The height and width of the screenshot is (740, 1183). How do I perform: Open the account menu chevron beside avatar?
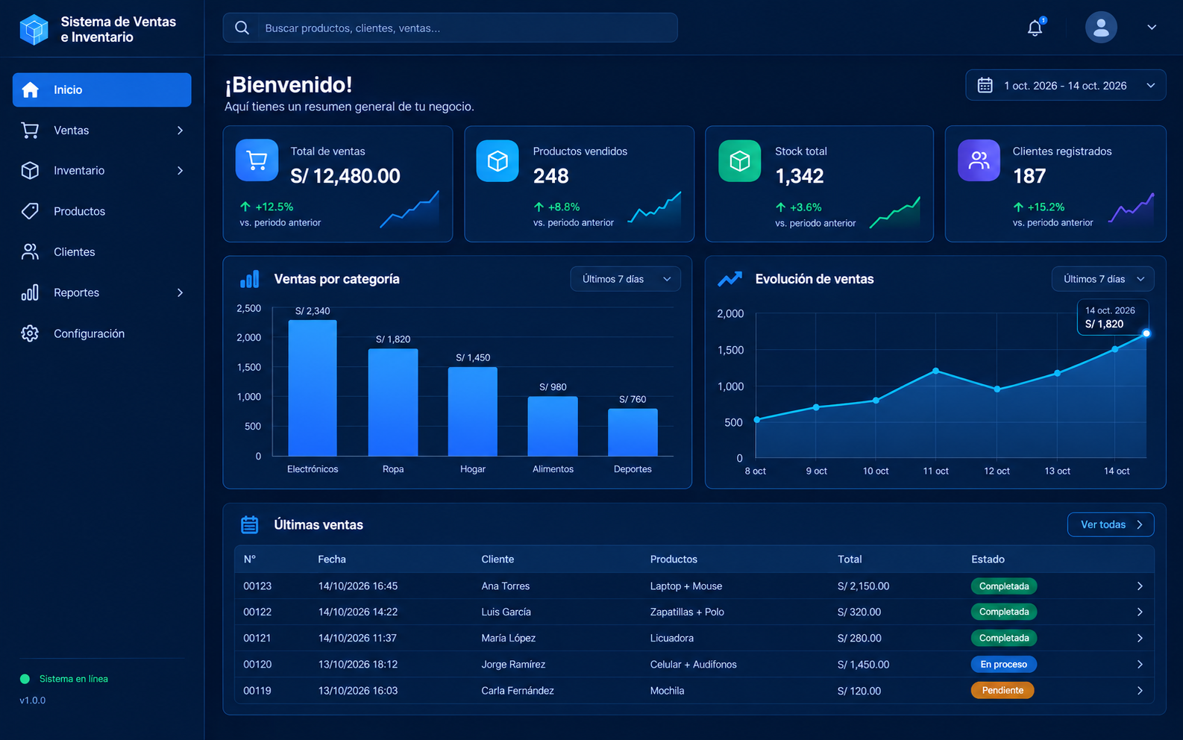pos(1152,28)
